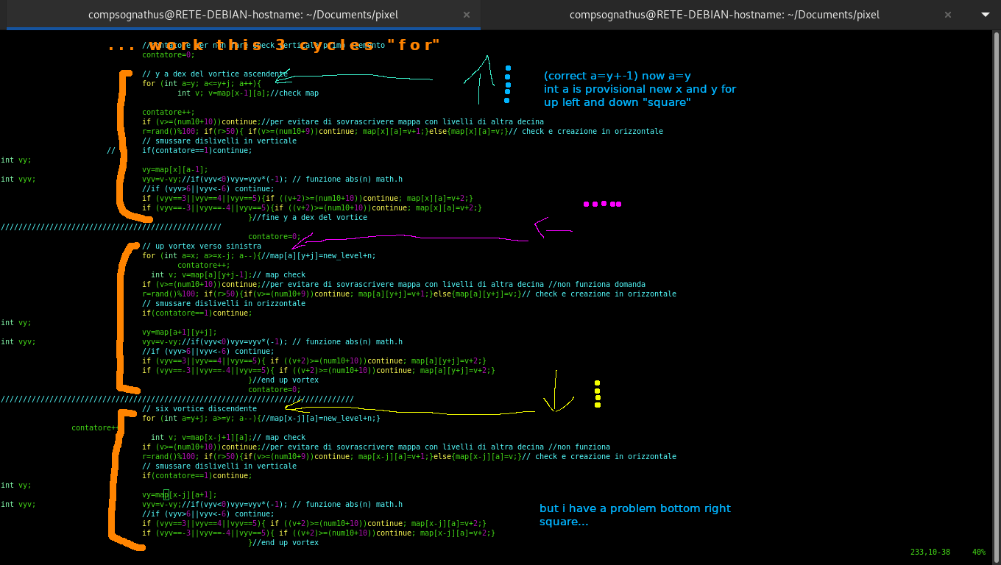The height and width of the screenshot is (565, 1001).
Task: Click comment '// y a dex del vortice ascendente'
Action: (x=215, y=74)
